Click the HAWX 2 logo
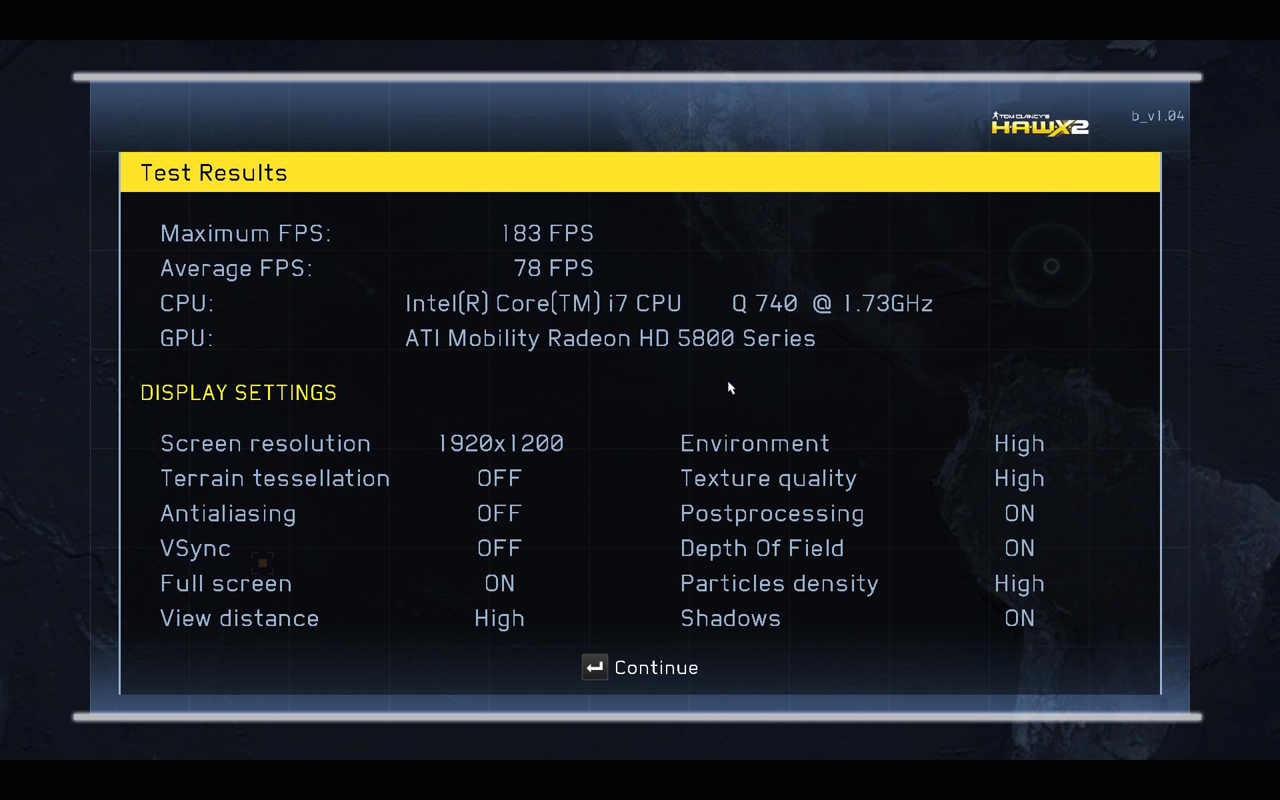The height and width of the screenshot is (800, 1280). click(x=1039, y=125)
